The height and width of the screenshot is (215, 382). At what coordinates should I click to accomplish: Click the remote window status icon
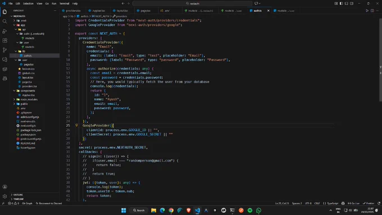[3, 203]
